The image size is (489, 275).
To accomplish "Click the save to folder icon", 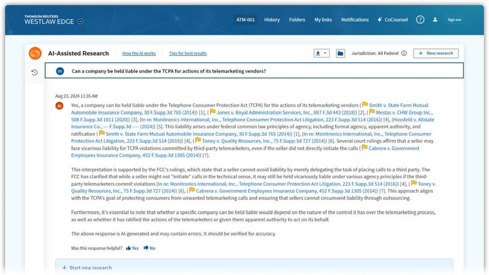I will (x=340, y=53).
